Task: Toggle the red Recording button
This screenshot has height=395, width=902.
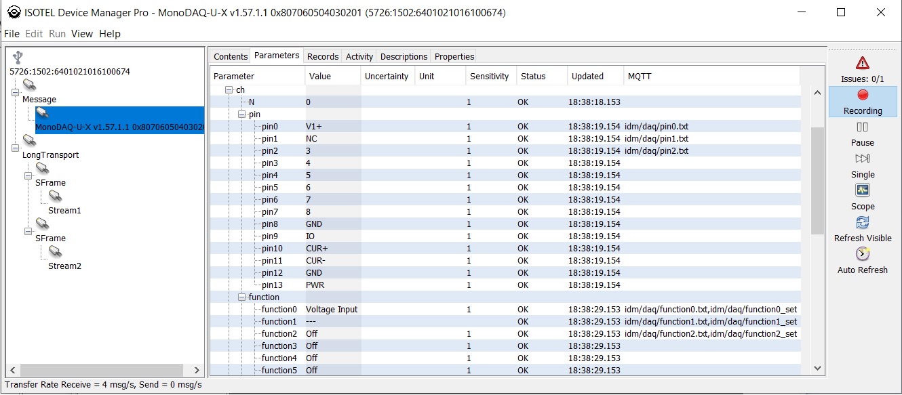Action: point(863,95)
